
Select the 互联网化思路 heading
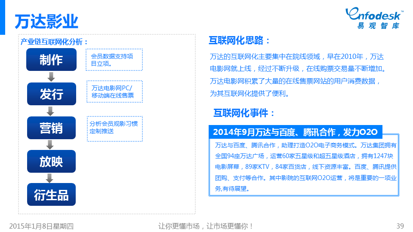click(240, 41)
